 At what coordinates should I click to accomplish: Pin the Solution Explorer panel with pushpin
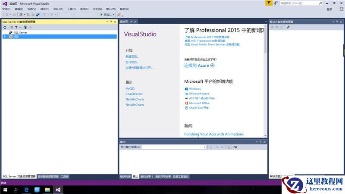pyautogui.click(x=337, y=22)
